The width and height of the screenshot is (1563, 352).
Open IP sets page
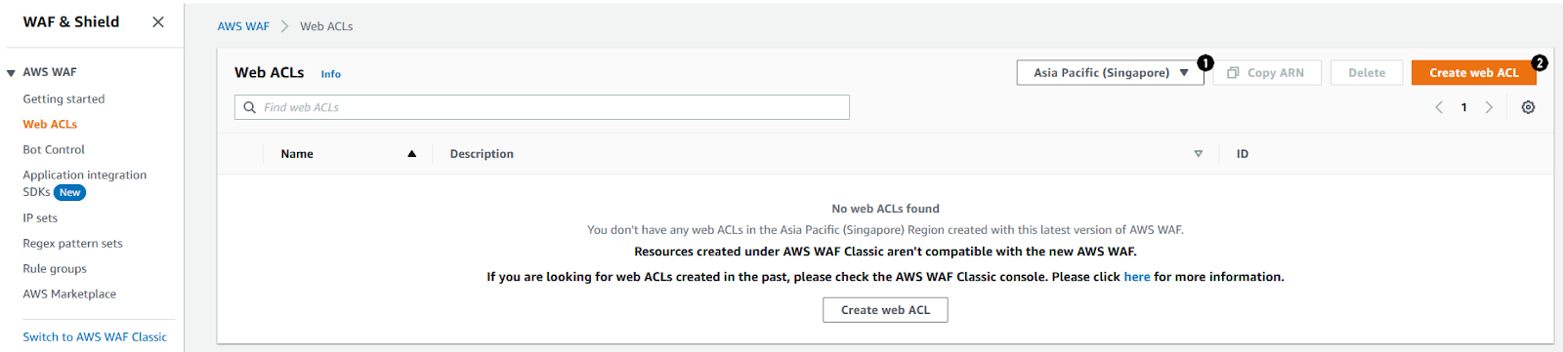tap(40, 217)
